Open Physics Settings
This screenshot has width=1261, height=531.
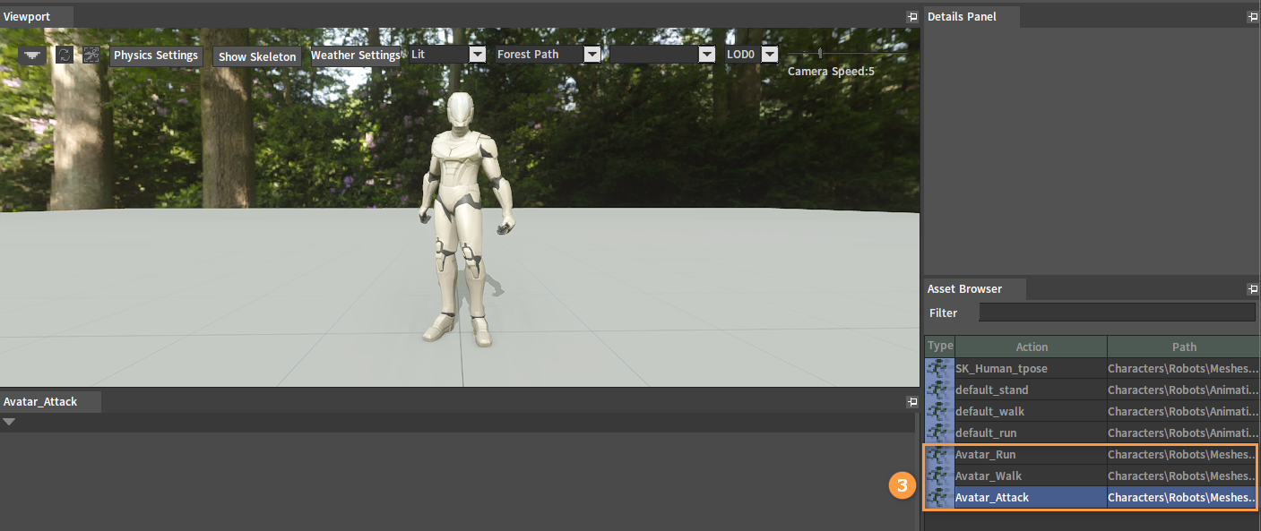(x=156, y=56)
